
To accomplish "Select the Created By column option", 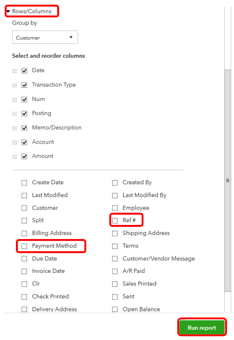I will point(115,183).
